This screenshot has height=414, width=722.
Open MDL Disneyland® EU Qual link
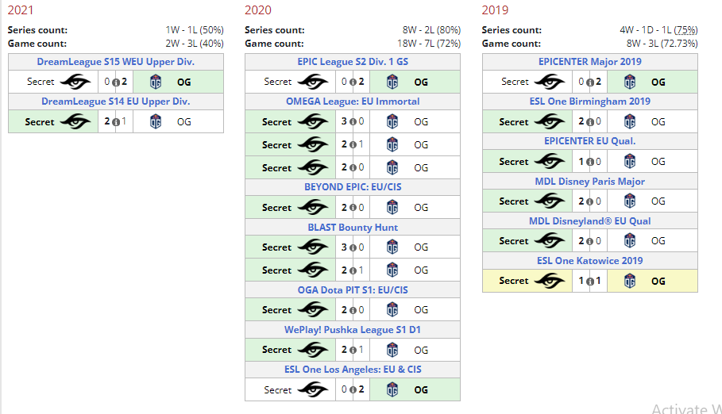pyautogui.click(x=590, y=220)
